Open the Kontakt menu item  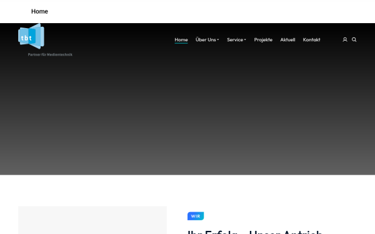(x=311, y=40)
